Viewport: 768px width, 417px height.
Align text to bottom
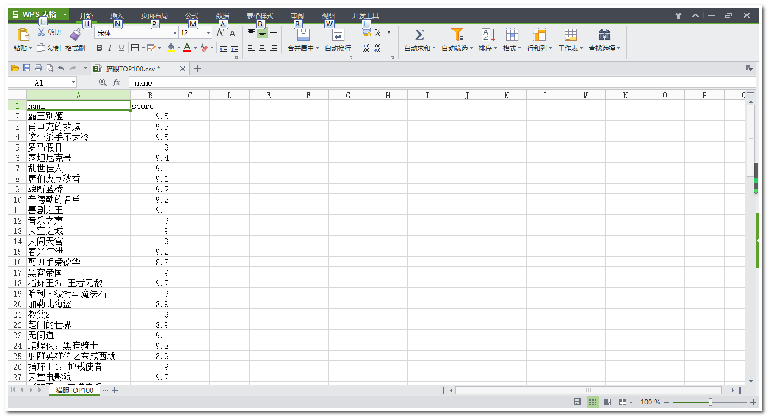click(273, 33)
